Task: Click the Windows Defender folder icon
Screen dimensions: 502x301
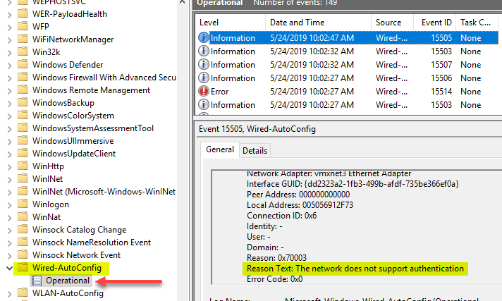Action: [24, 65]
